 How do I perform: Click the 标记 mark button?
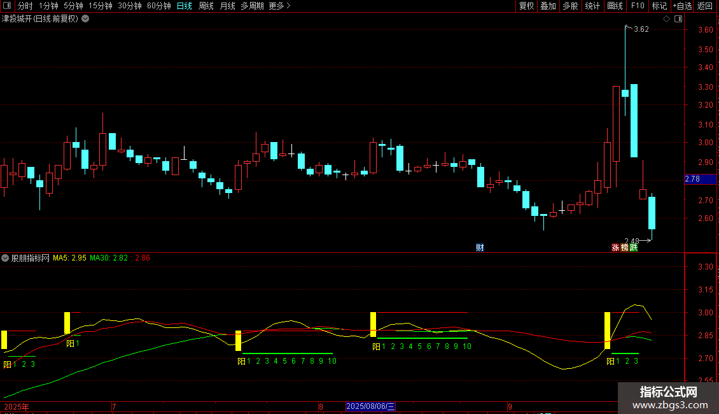(659, 6)
